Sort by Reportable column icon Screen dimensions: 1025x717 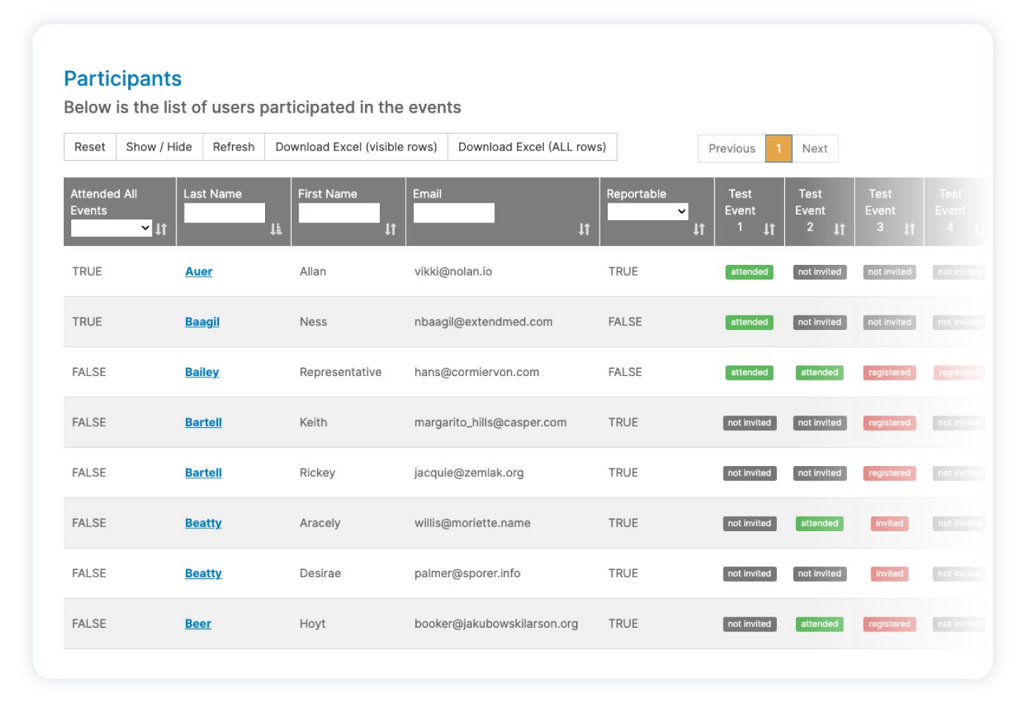699,229
